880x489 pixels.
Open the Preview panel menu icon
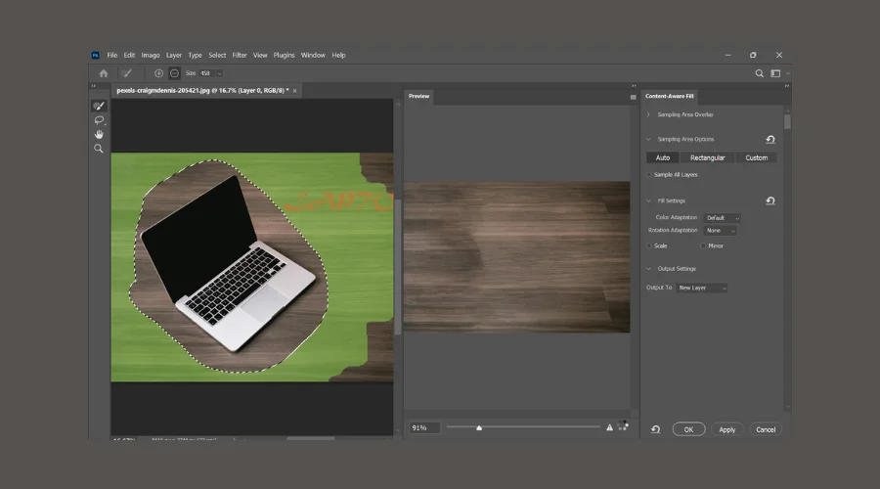click(x=633, y=97)
